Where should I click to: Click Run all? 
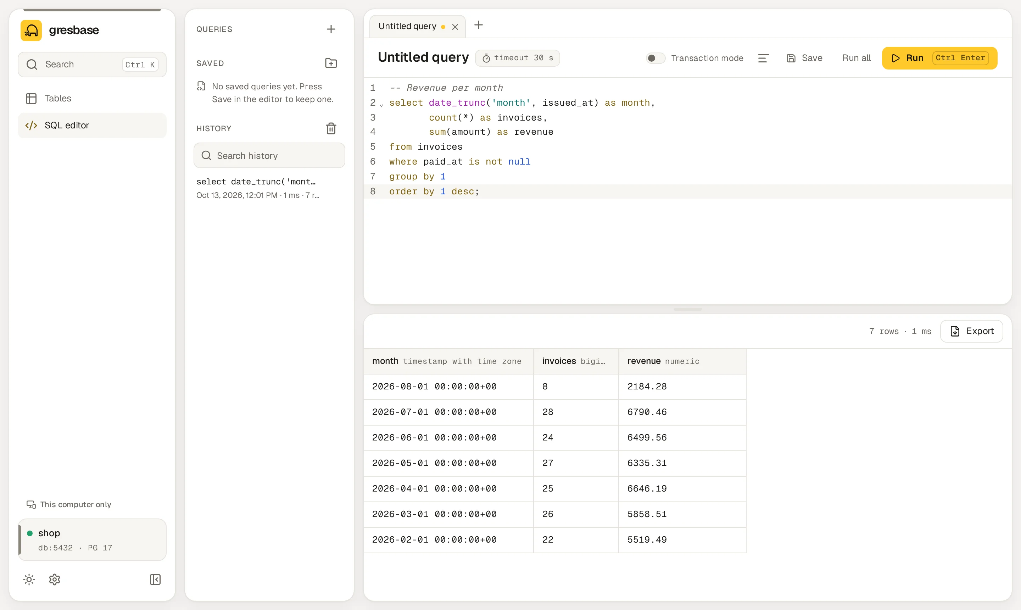(856, 58)
